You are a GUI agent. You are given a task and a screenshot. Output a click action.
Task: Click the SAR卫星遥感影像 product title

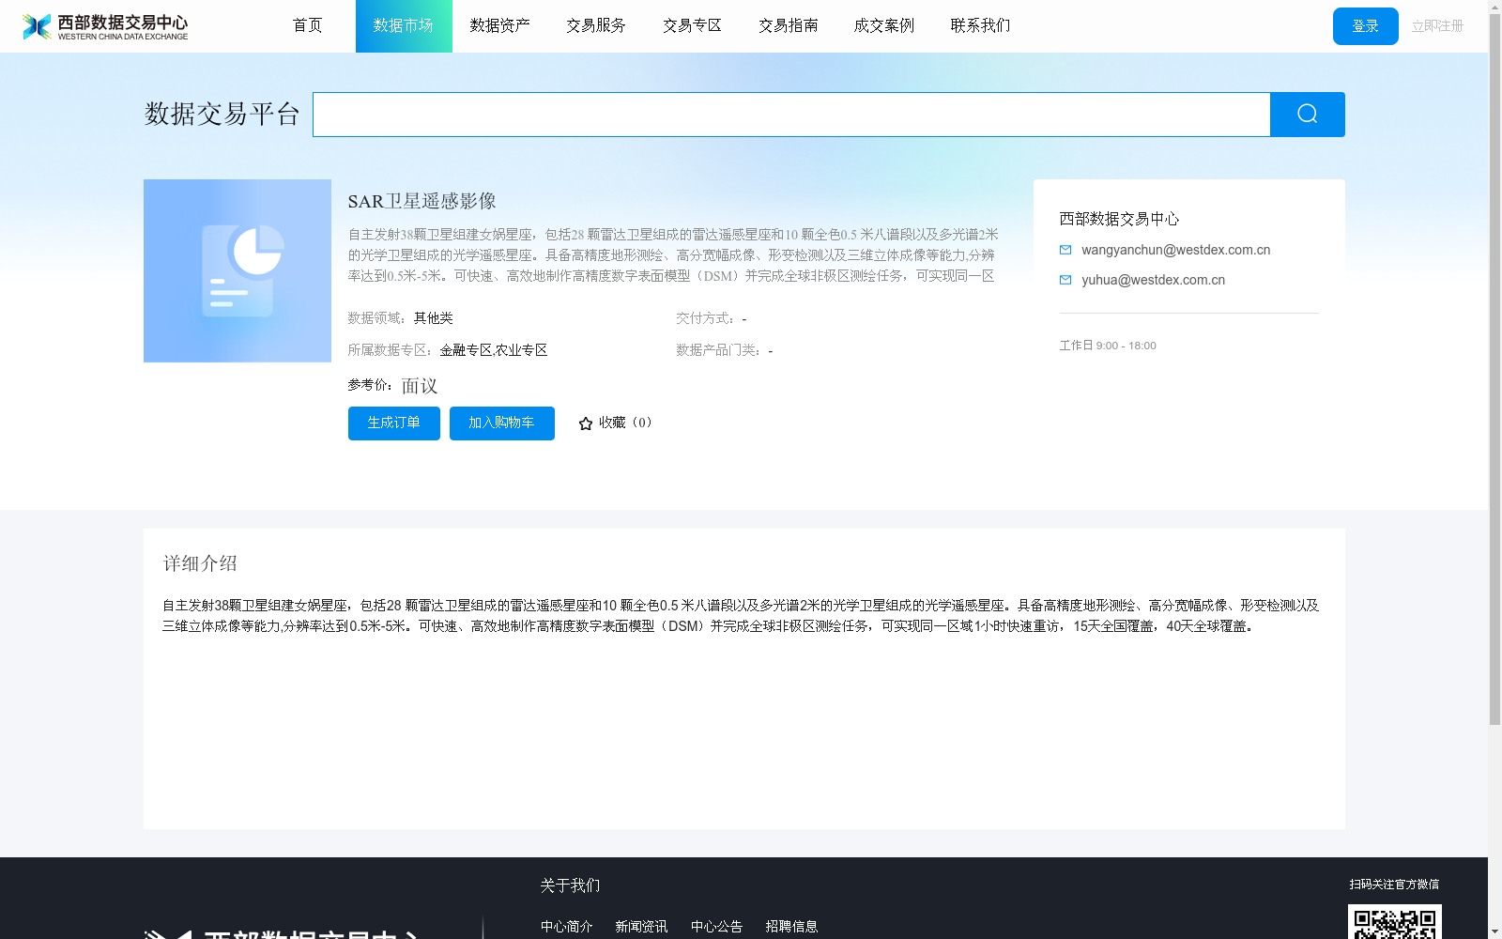click(422, 201)
